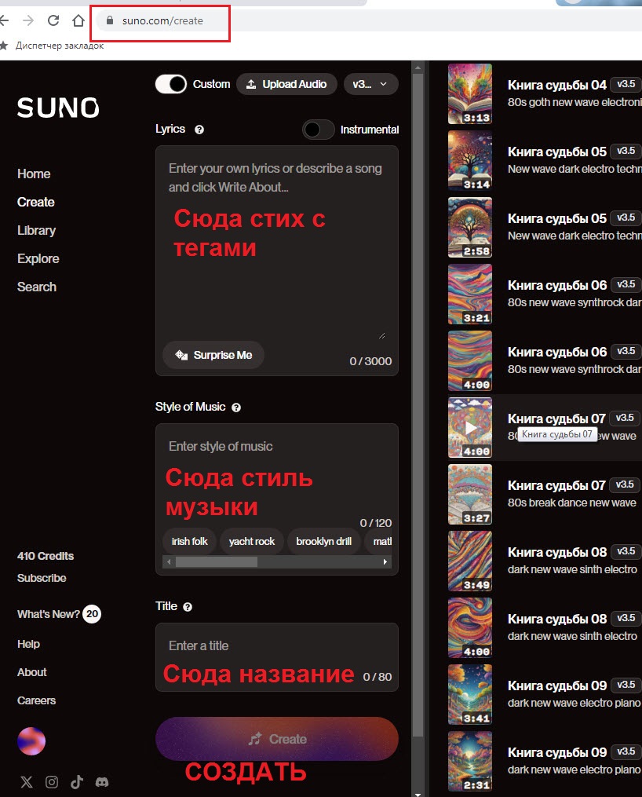Open the X (Twitter) social link
Viewport: 642px width, 797px height.
[x=27, y=782]
